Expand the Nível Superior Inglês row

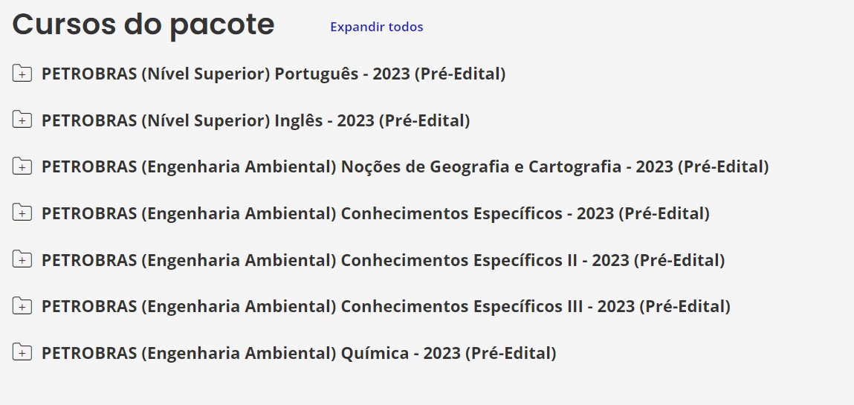(22, 120)
